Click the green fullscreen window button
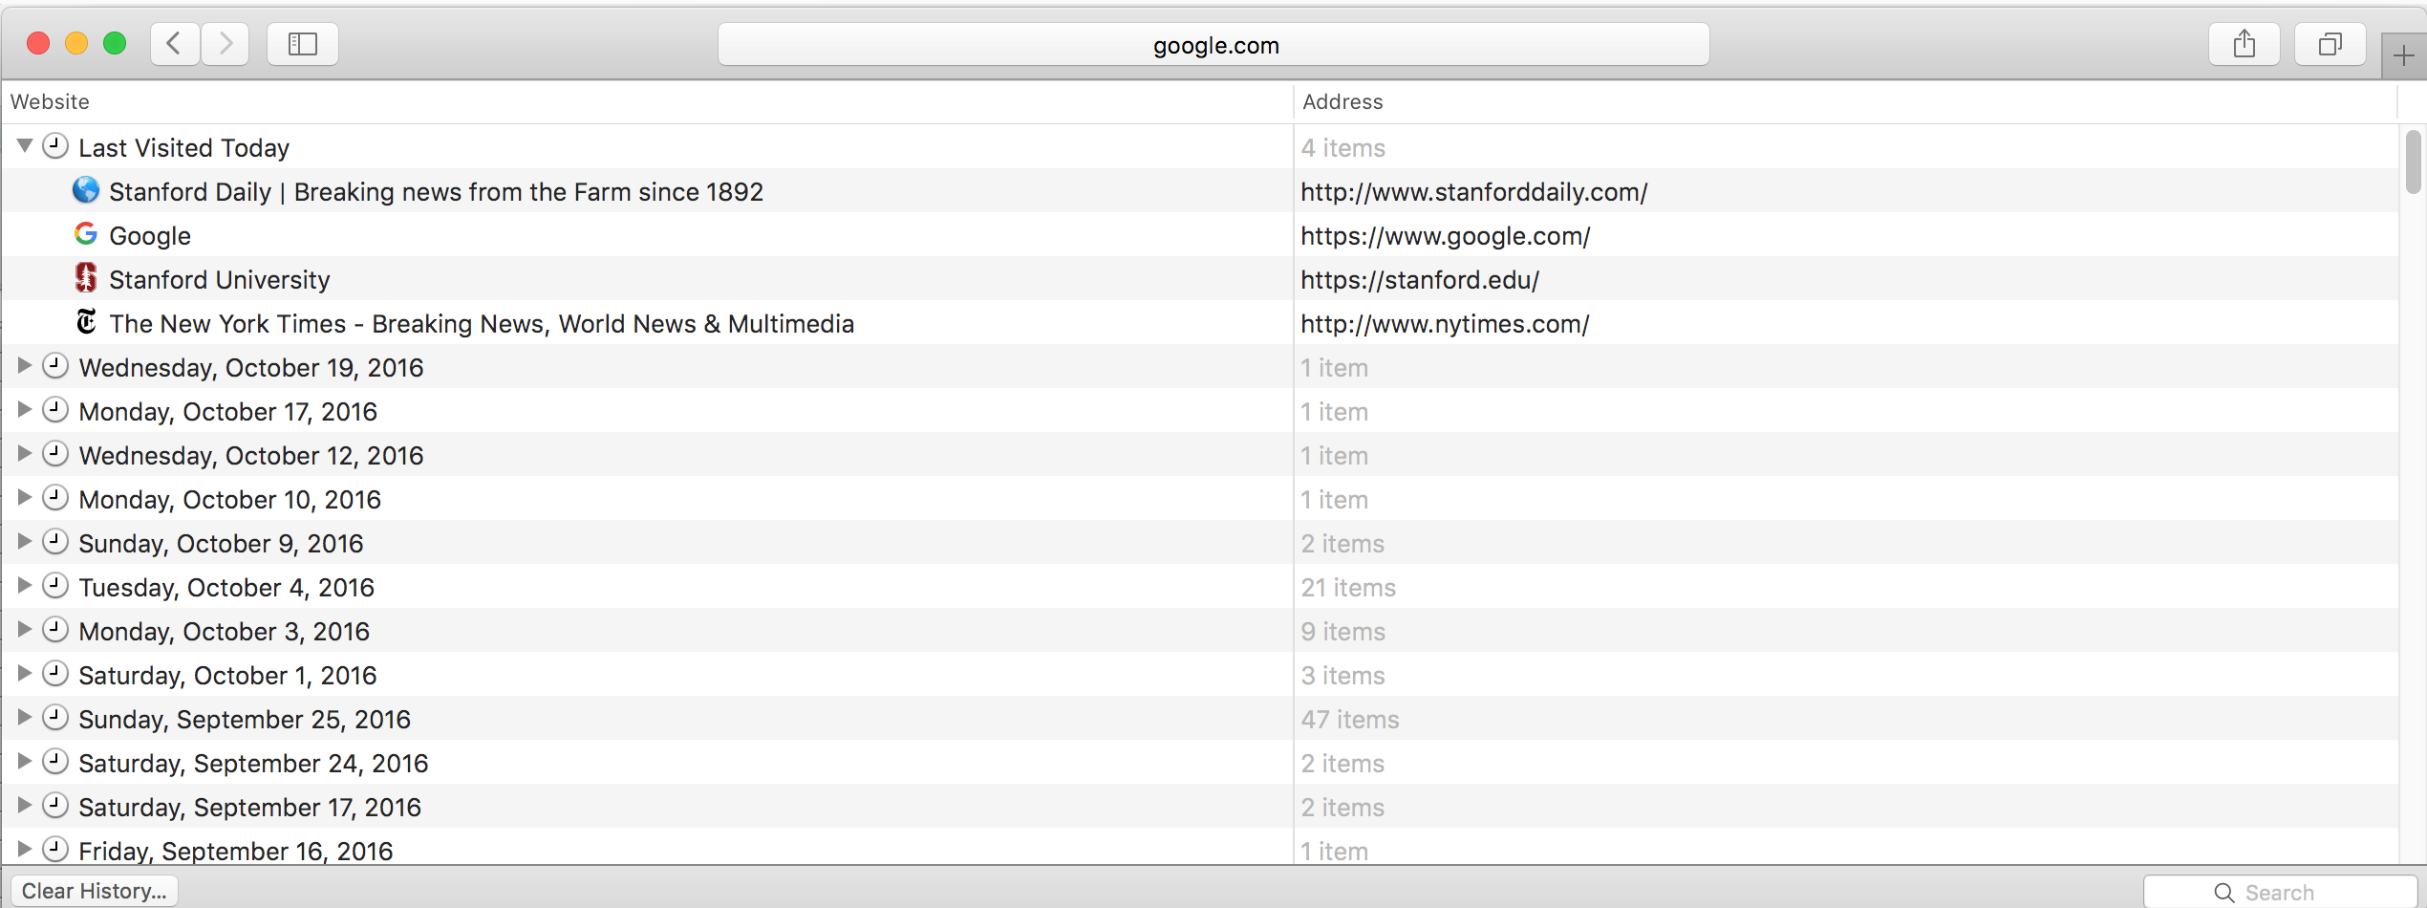The width and height of the screenshot is (2427, 908). [x=115, y=43]
